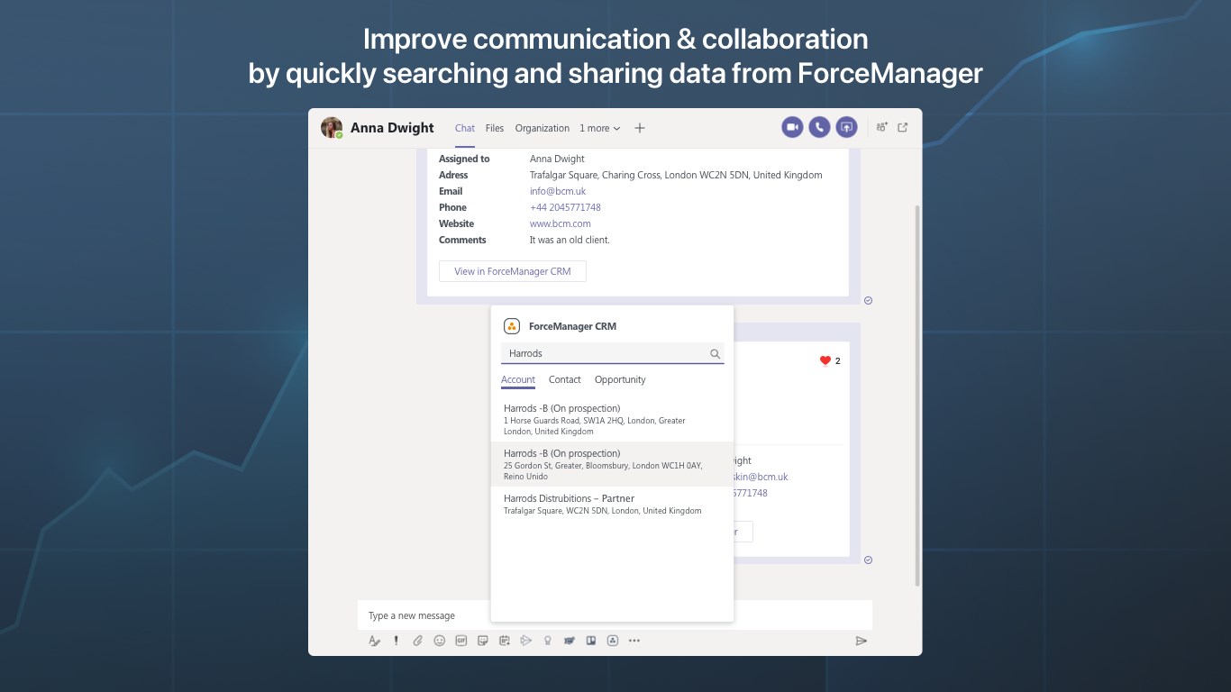This screenshot has width=1231, height=692.
Task: Pop out the chat window
Action: coord(903,128)
